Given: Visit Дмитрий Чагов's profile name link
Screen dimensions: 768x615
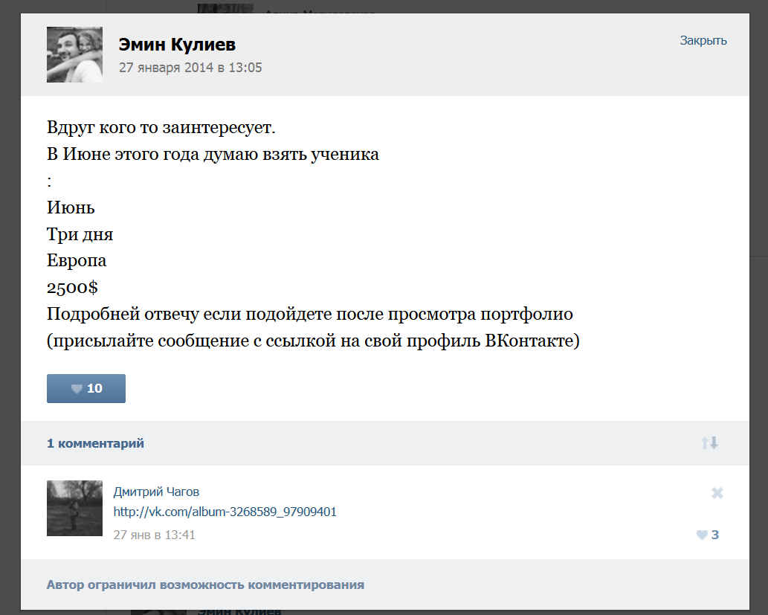Looking at the screenshot, I should tap(156, 492).
